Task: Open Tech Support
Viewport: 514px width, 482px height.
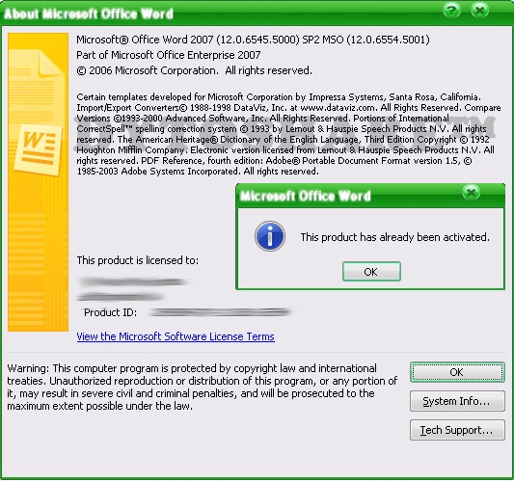Action: click(x=457, y=430)
